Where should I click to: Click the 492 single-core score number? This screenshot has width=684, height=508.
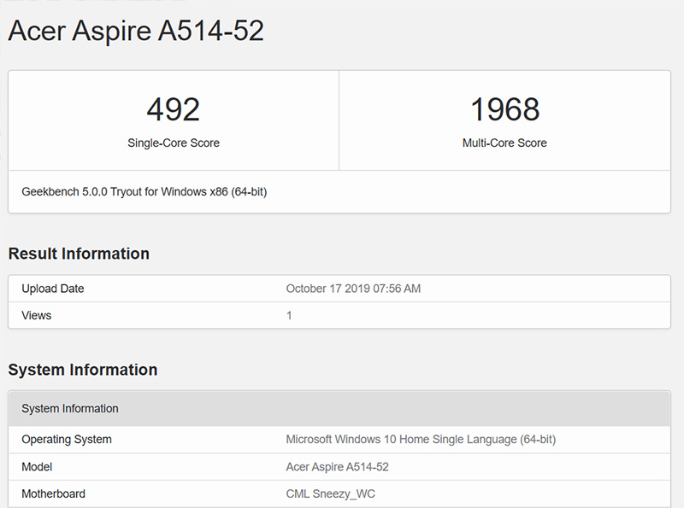point(173,109)
